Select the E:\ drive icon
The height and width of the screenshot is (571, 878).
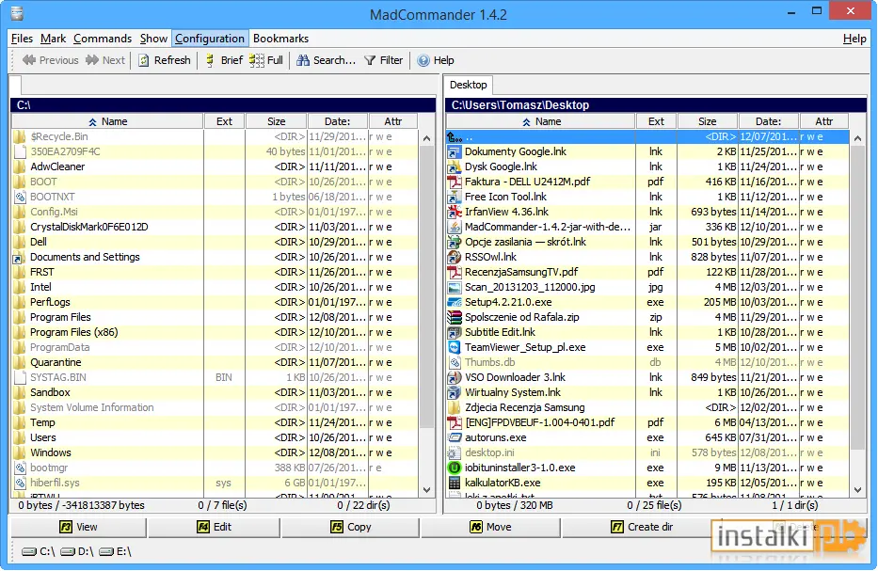tap(106, 552)
